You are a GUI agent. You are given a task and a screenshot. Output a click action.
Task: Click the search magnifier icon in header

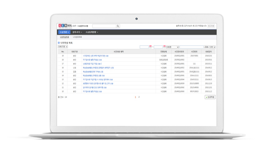(118, 26)
